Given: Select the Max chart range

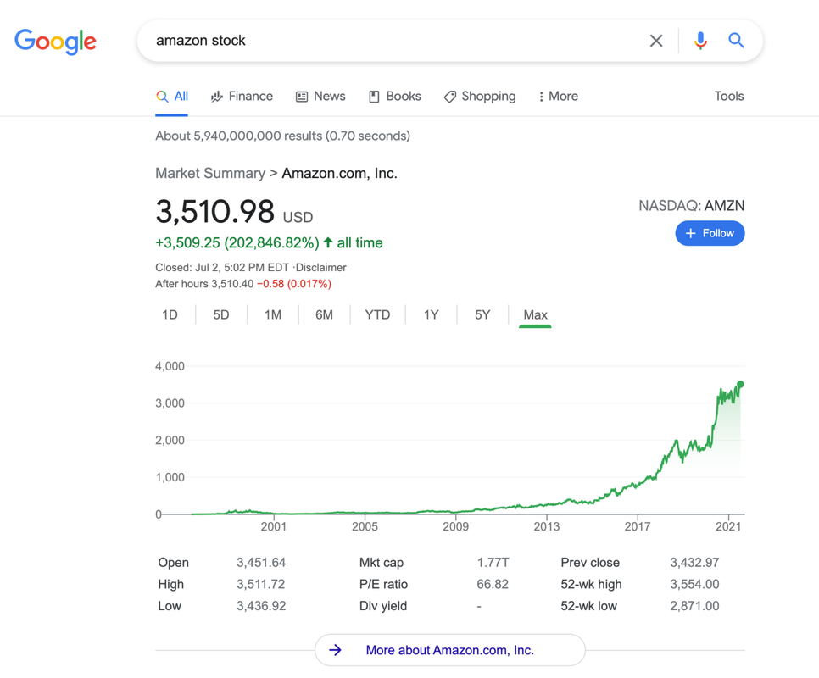Looking at the screenshot, I should (535, 314).
